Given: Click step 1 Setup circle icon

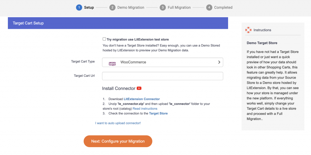Looking at the screenshot, I should pos(79,8).
